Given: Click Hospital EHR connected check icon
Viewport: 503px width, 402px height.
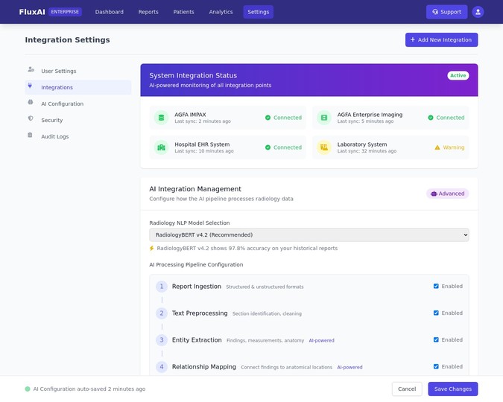Looking at the screenshot, I should (x=268, y=147).
